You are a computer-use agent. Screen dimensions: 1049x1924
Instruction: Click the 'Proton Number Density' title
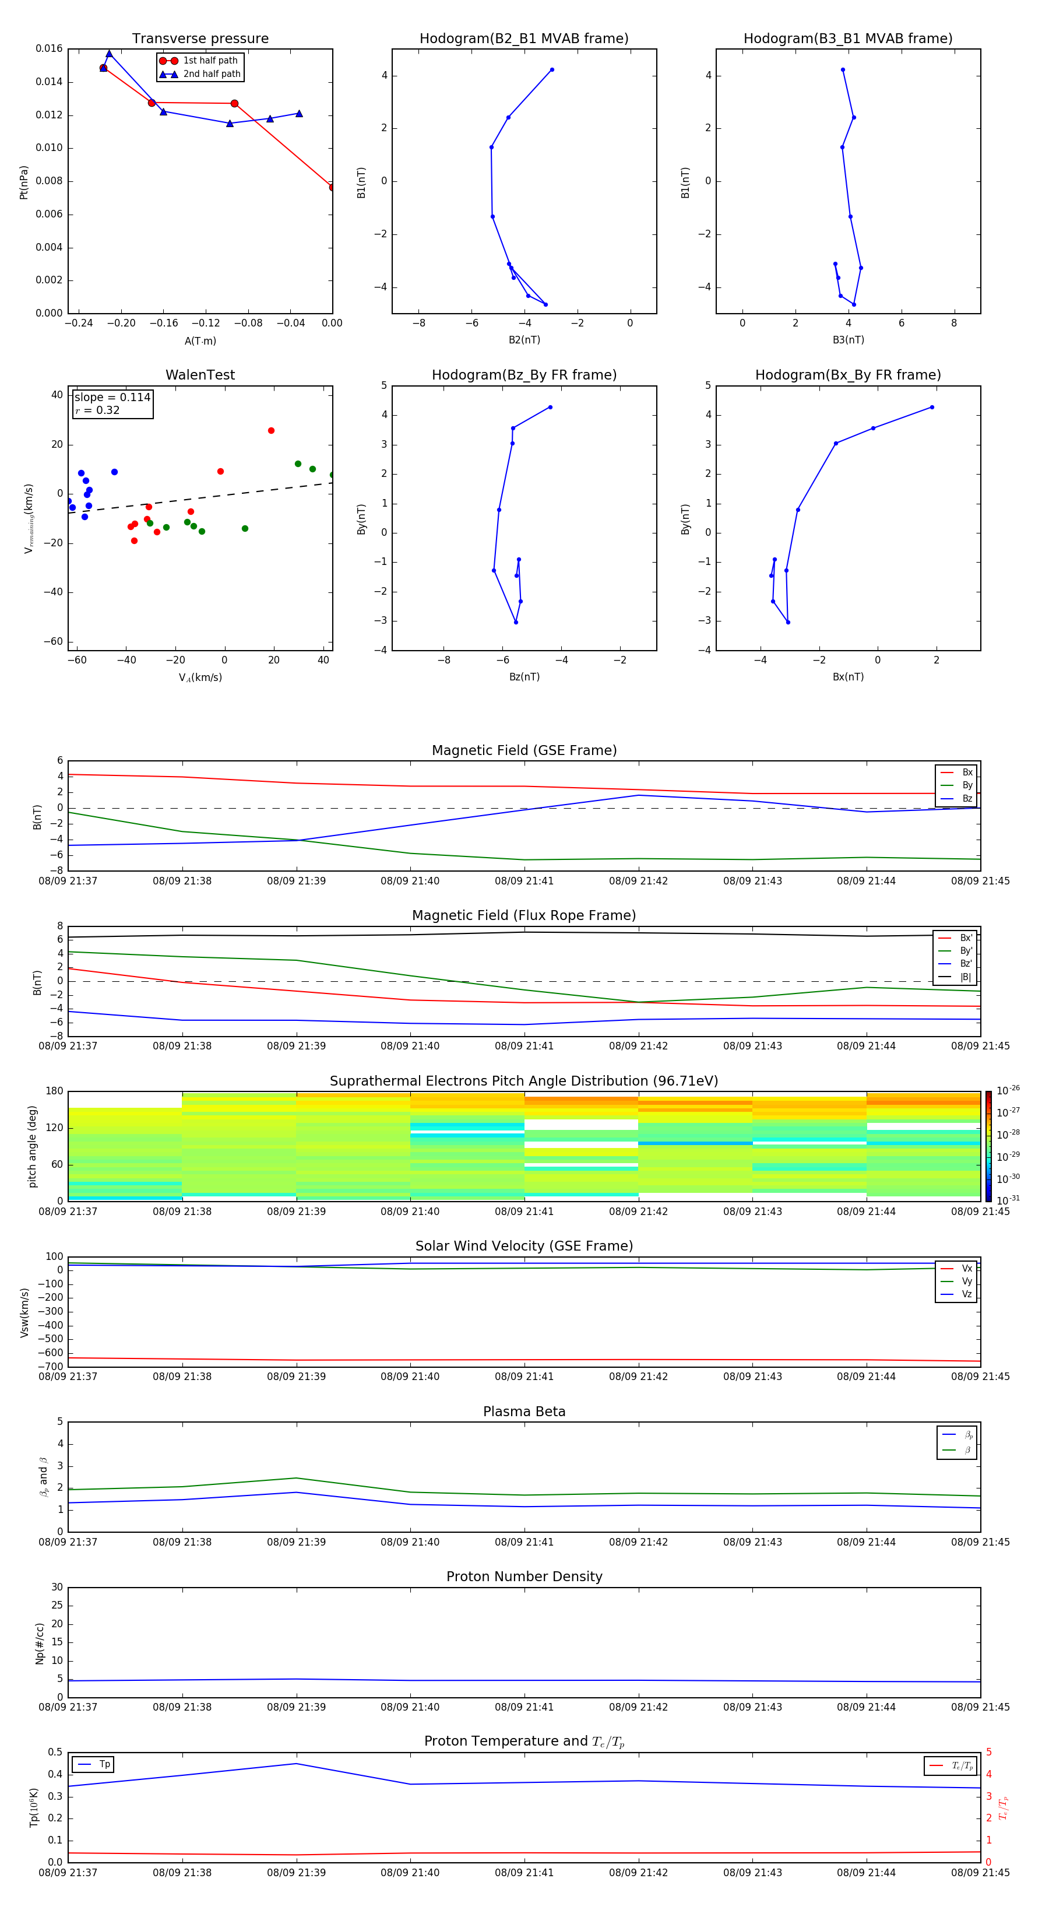click(x=524, y=1577)
